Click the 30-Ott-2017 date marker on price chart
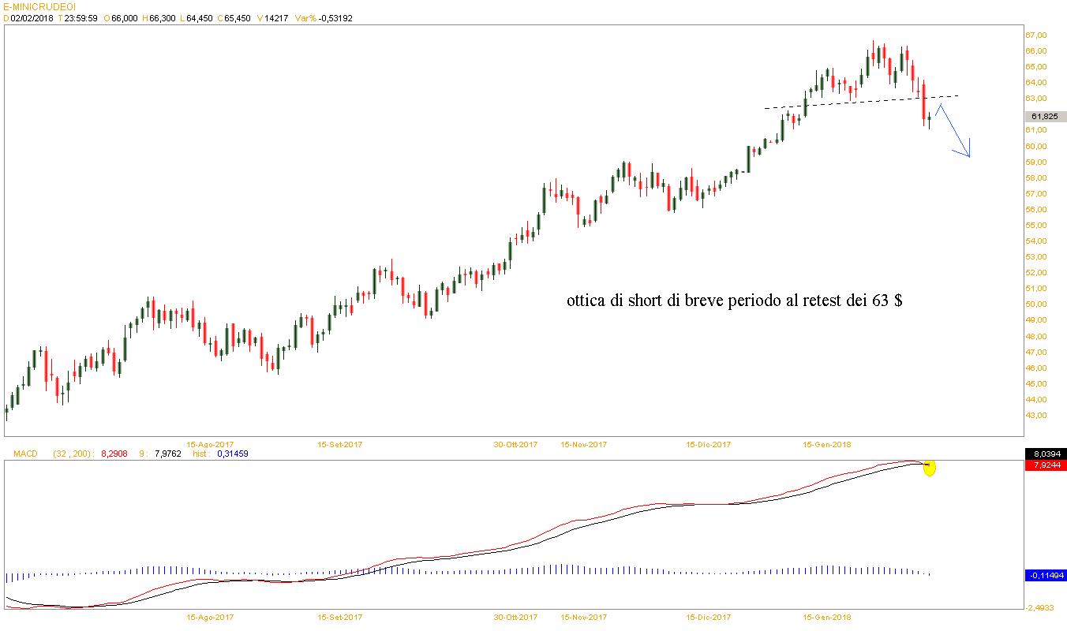 pyautogui.click(x=515, y=444)
